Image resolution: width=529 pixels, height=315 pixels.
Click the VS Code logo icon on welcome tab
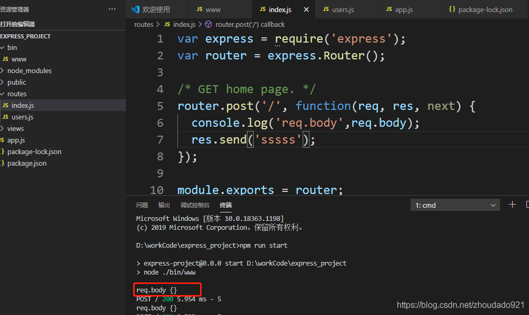click(x=135, y=9)
